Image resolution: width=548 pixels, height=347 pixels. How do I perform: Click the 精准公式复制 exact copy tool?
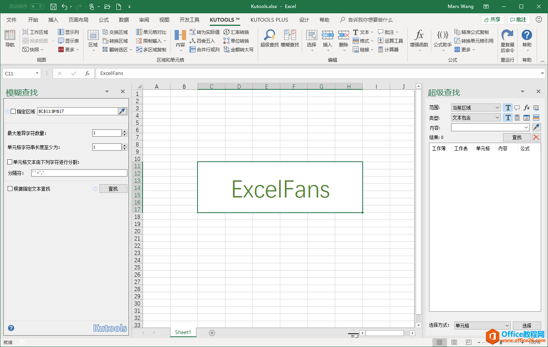(x=472, y=32)
